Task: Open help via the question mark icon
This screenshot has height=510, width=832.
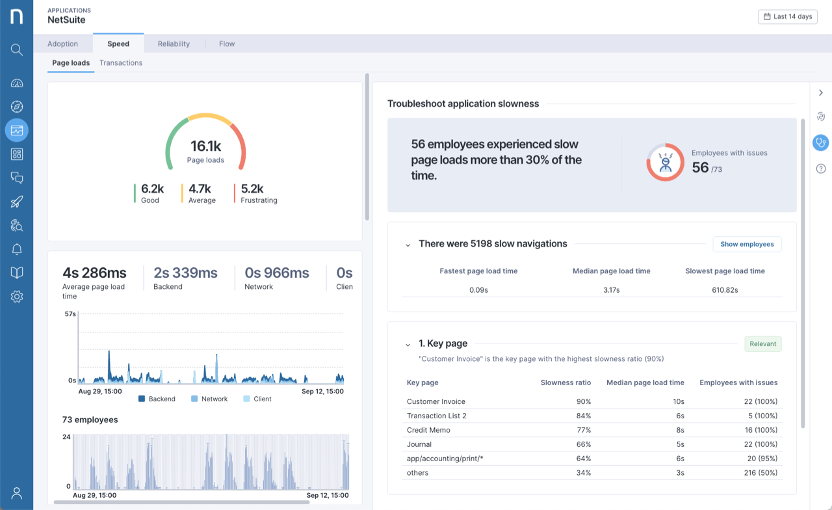Action: point(820,168)
